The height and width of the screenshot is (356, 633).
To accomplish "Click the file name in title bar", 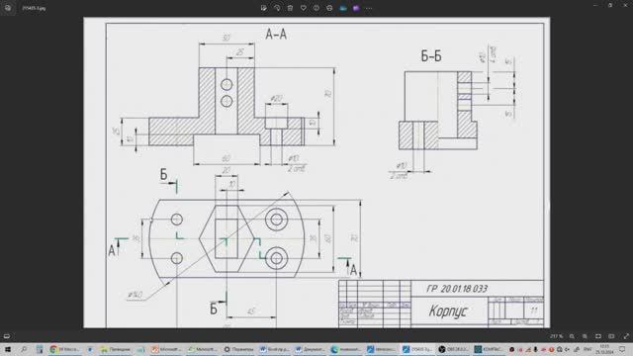I will click(x=34, y=8).
